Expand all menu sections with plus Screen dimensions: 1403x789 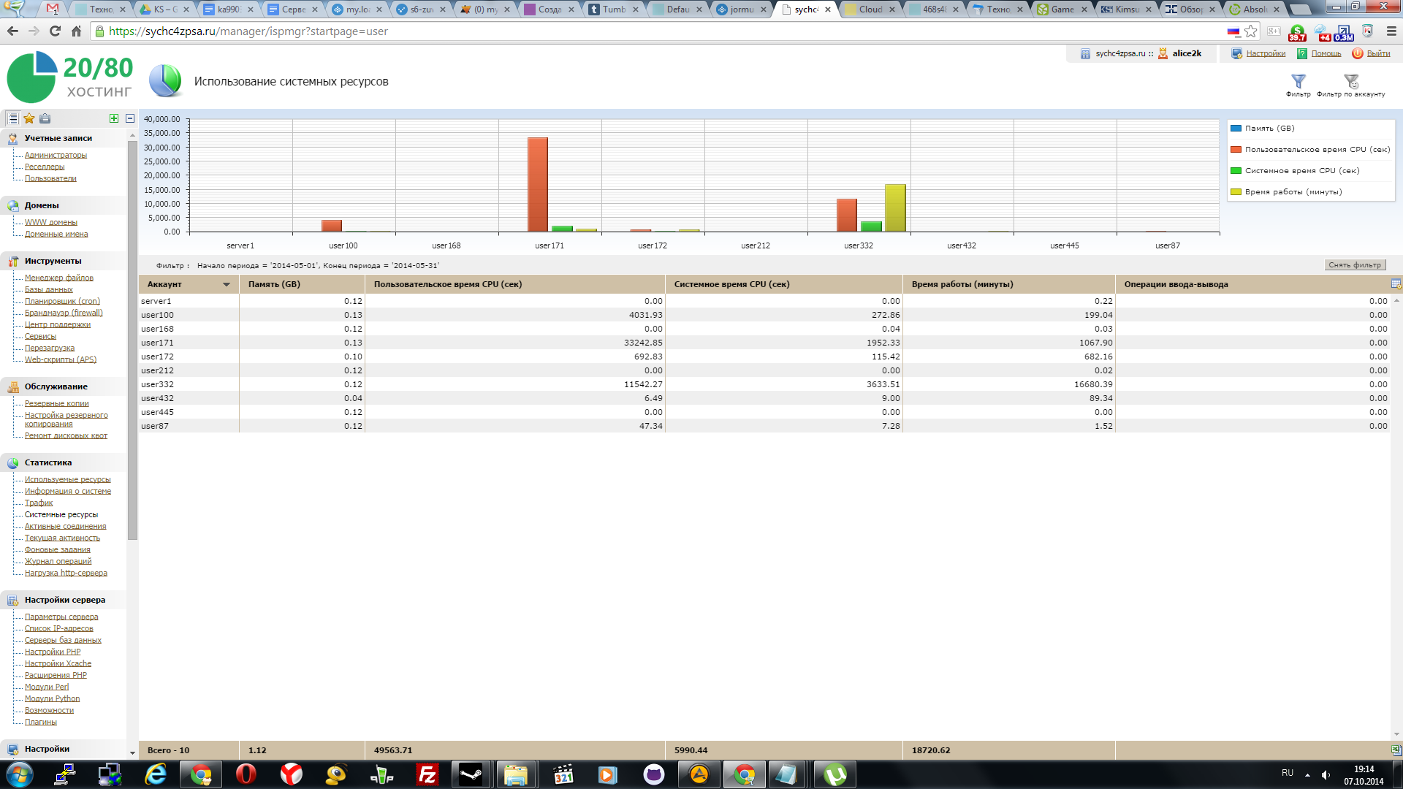coord(114,118)
